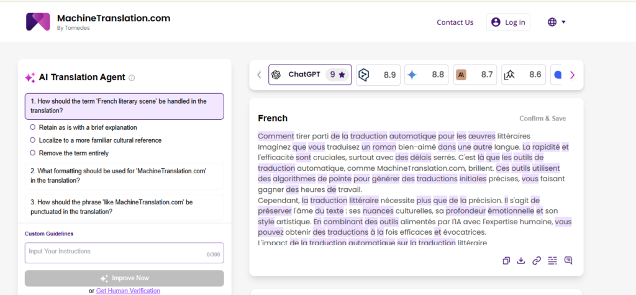Click the share link chain icon
Screen dimensions: 636x295
pyautogui.click(x=537, y=261)
